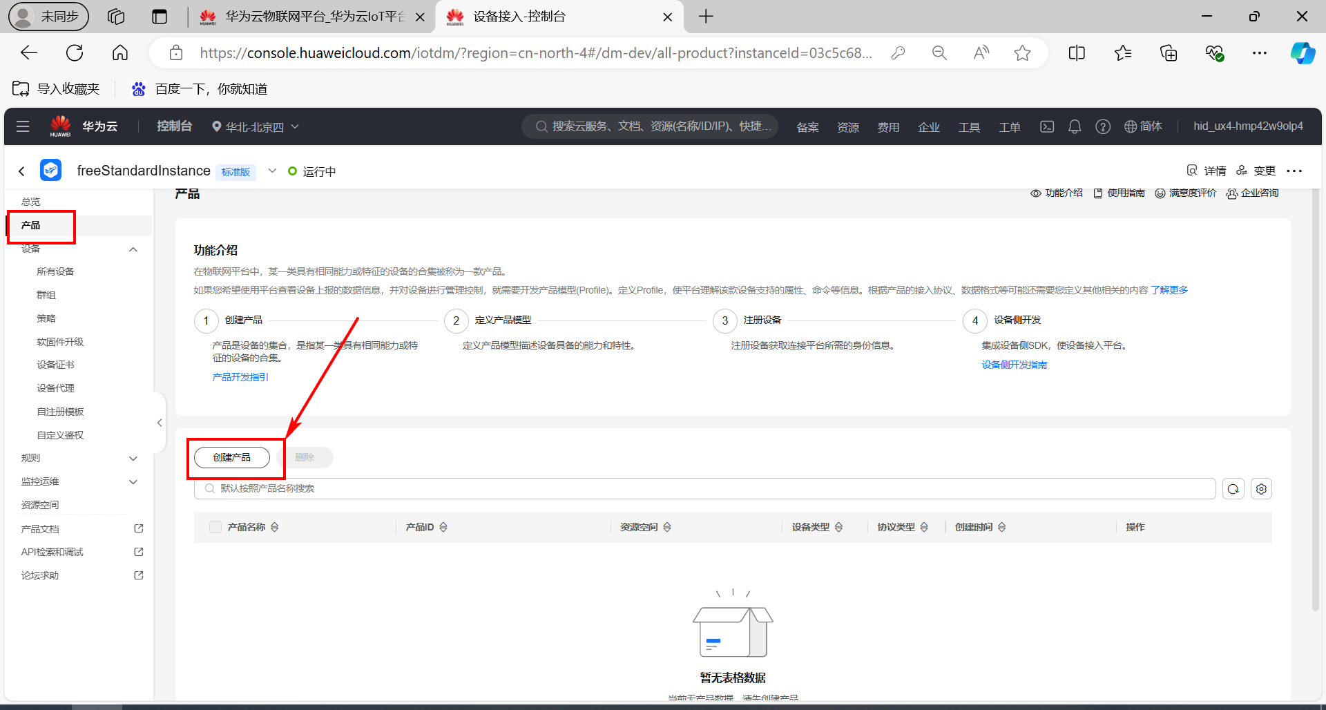Image resolution: width=1326 pixels, height=710 pixels.
Task: Go to the browser home page
Action: pyautogui.click(x=120, y=53)
